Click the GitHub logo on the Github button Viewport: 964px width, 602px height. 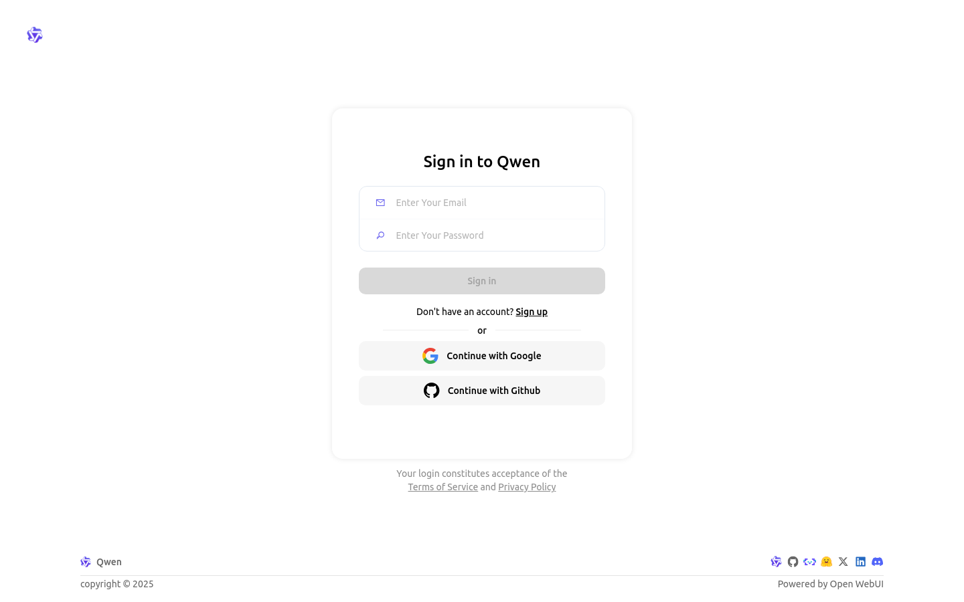(431, 390)
